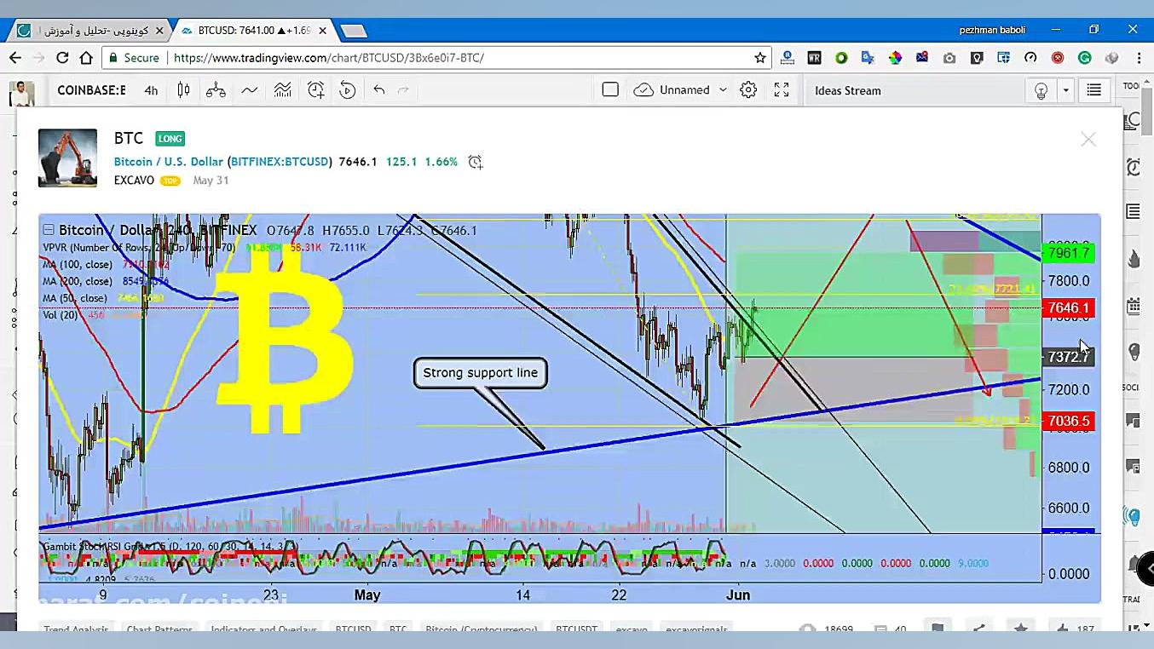Switch to the Persian-titled browser tab
This screenshot has height=649, width=1154.
coord(89,30)
